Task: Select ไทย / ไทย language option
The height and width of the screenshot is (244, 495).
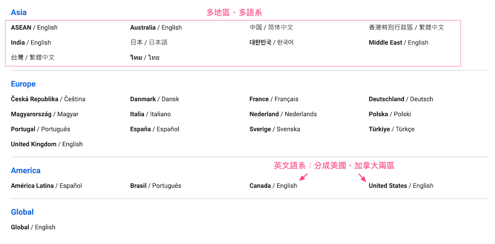Action: tap(145, 58)
